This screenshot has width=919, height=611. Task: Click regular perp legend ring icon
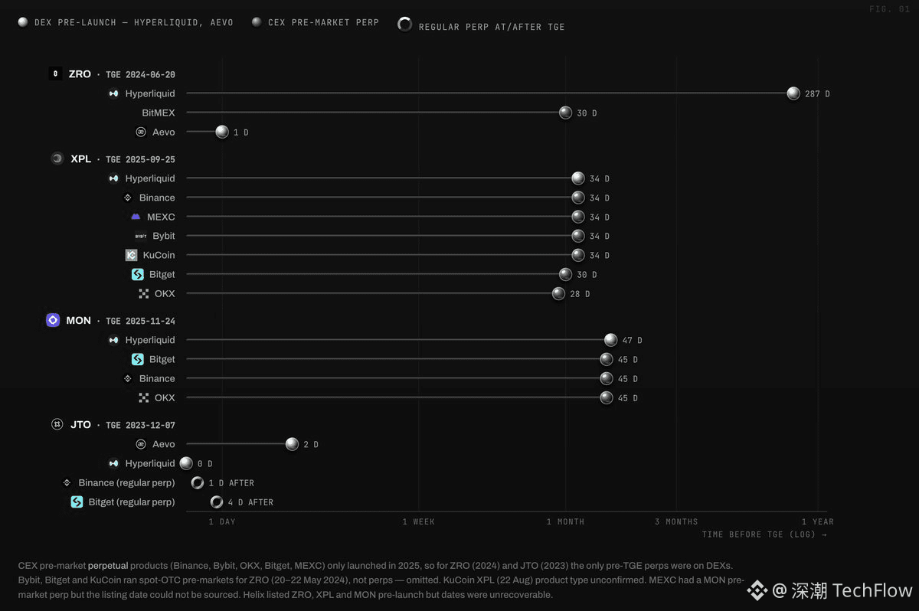click(x=404, y=25)
